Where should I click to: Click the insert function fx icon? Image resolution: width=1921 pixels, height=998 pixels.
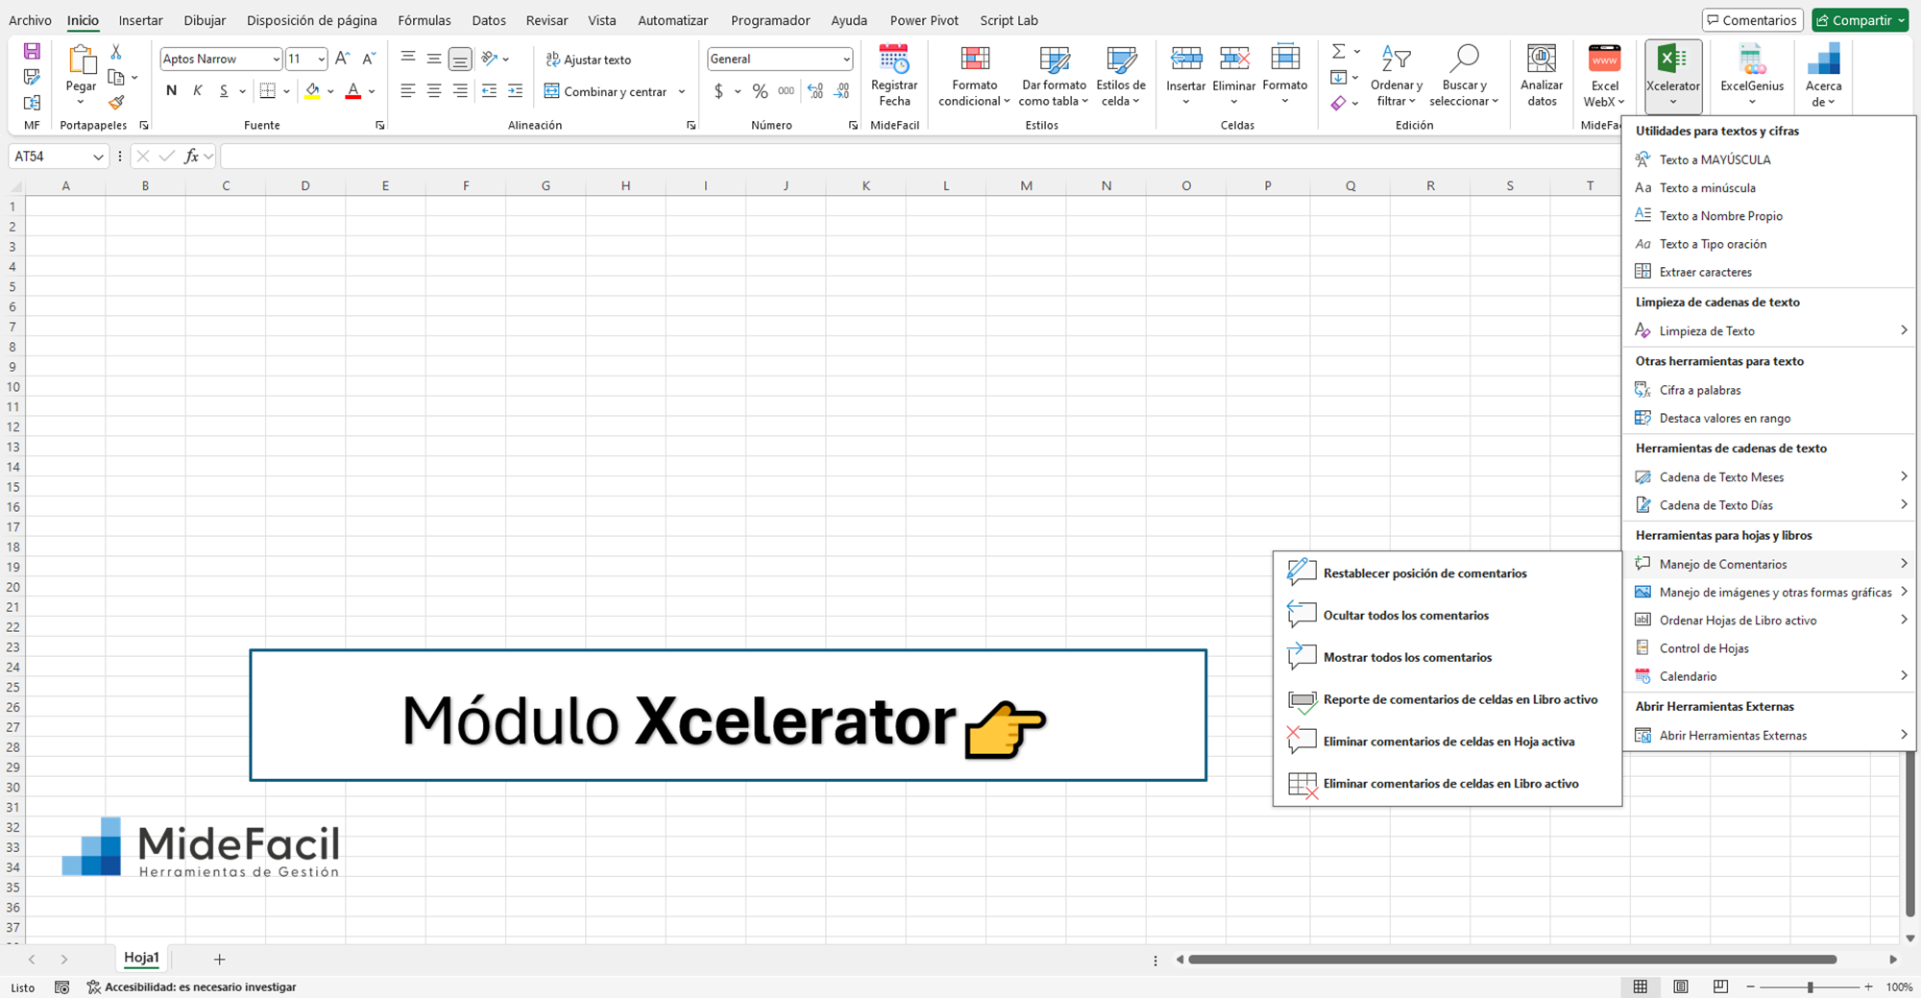click(x=191, y=156)
